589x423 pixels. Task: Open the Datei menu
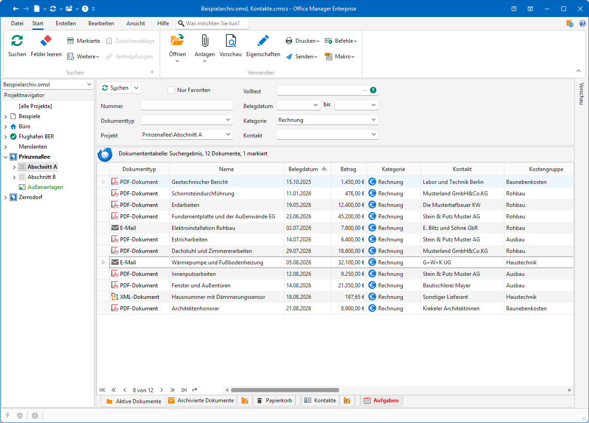(17, 23)
